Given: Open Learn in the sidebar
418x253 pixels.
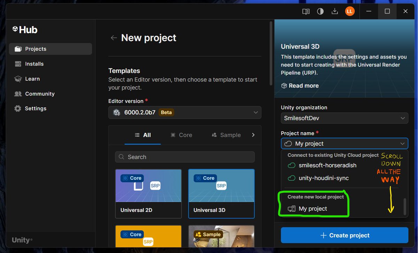Looking at the screenshot, I should pyautogui.click(x=51, y=79).
